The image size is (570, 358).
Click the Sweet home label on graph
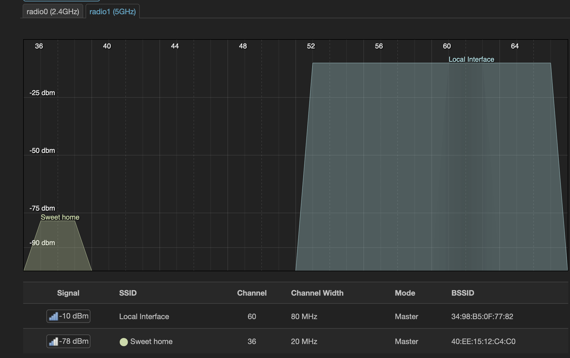point(60,217)
